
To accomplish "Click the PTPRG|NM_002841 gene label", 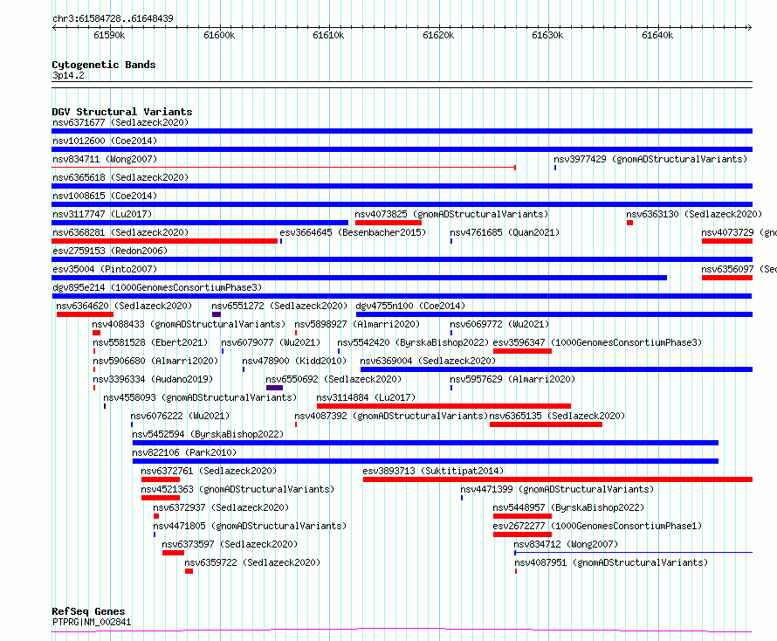I will 92,622.
